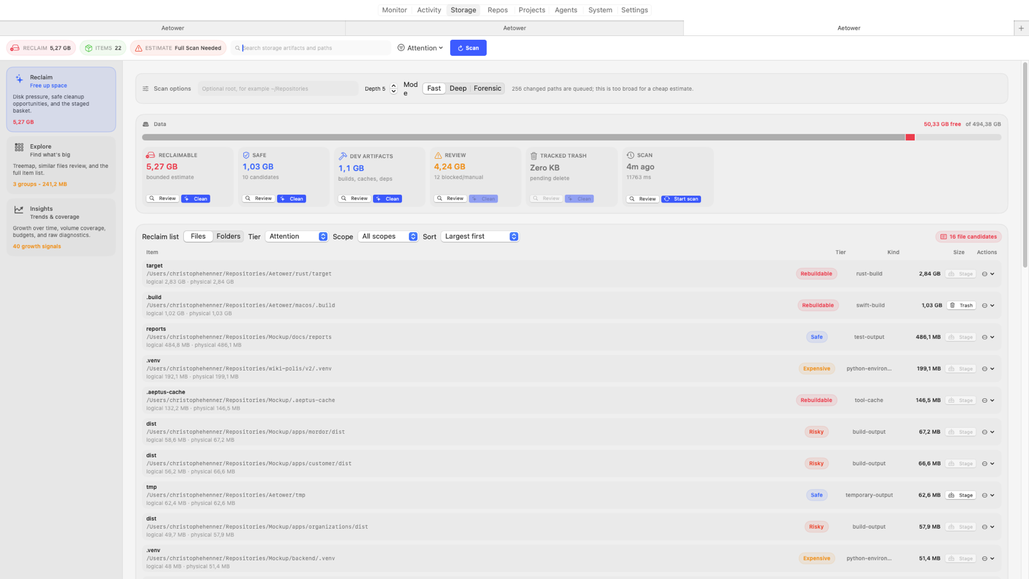Click the Rebuildable tag on target row
The width and height of the screenshot is (1029, 579).
tap(816, 273)
